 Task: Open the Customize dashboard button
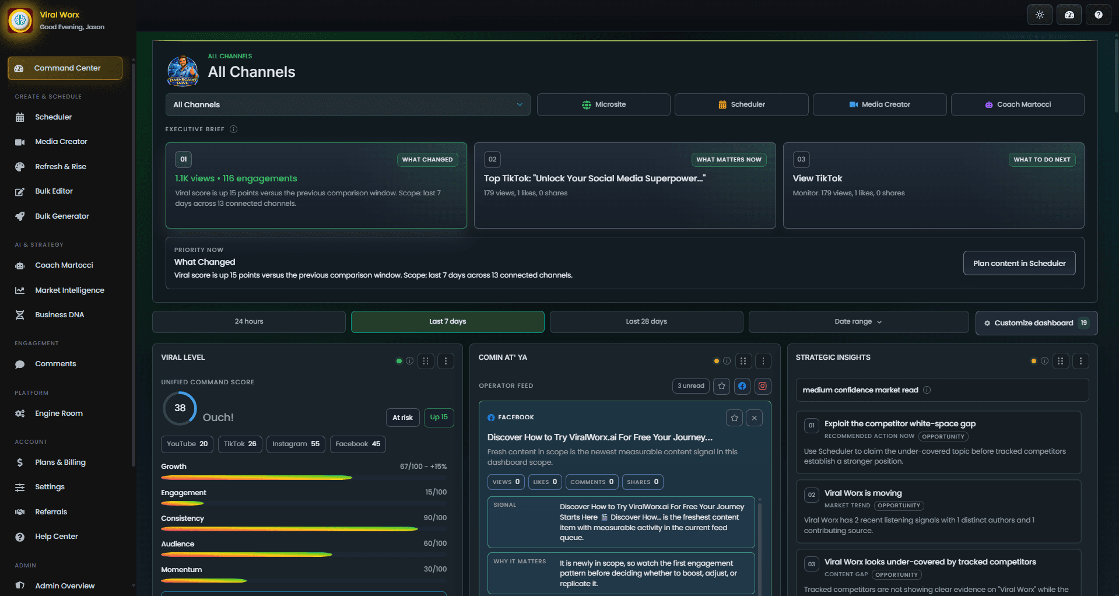(1036, 323)
